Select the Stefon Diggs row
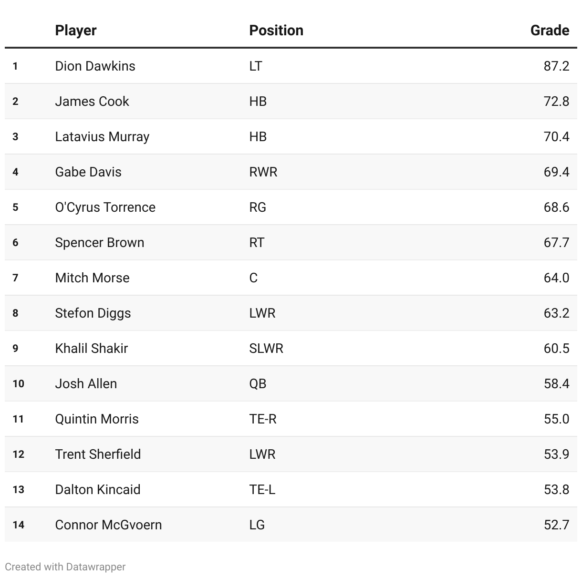The width and height of the screenshot is (582, 578). [x=291, y=313]
